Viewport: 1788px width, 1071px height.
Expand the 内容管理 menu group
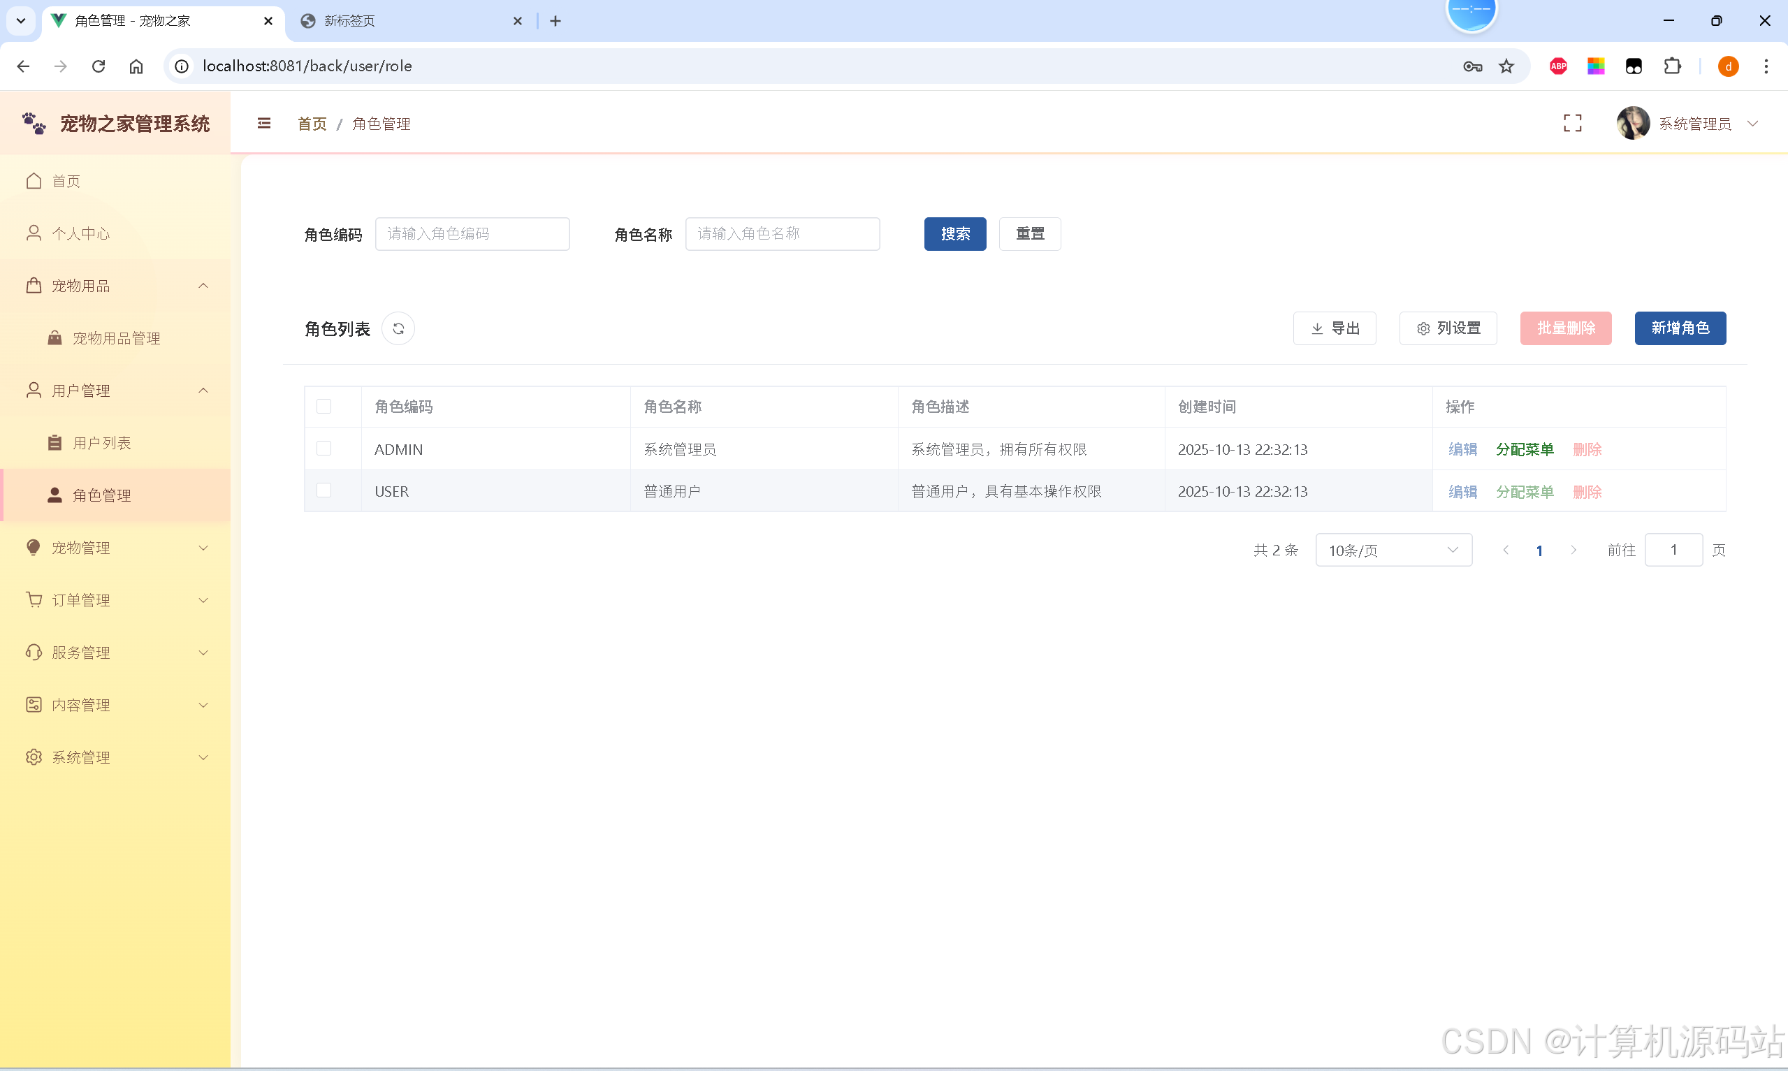(115, 704)
